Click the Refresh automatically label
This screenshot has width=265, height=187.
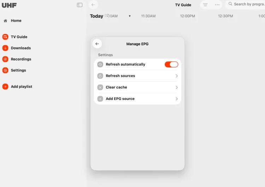tap(125, 64)
